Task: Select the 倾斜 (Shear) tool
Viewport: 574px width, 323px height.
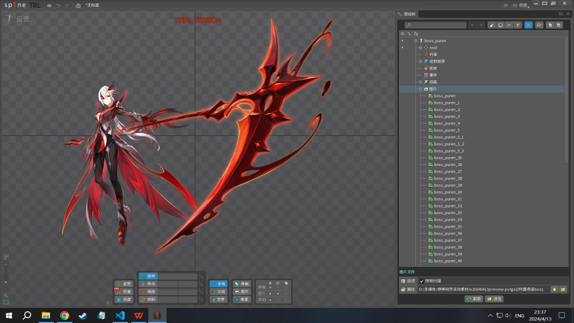Action: 148,299
